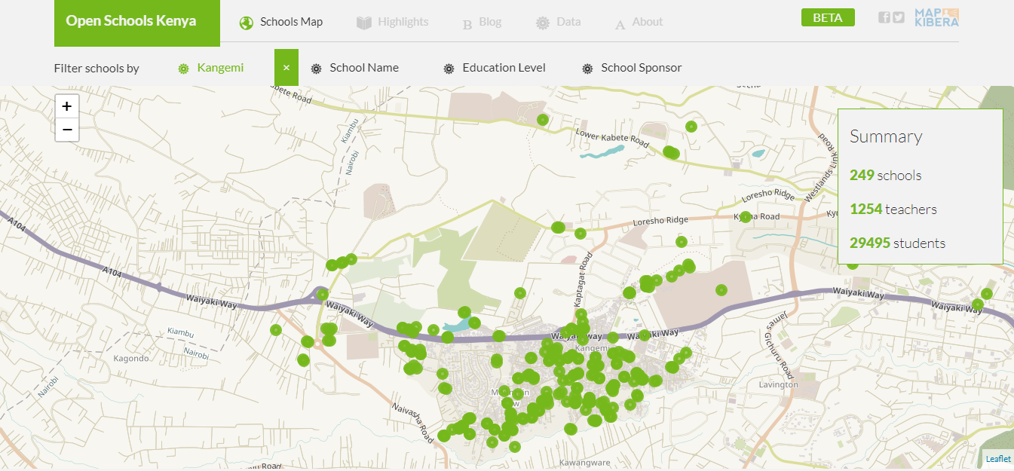Image resolution: width=1014 pixels, height=471 pixels.
Task: Click the globe icon beside Schools Map
Action: 246,23
